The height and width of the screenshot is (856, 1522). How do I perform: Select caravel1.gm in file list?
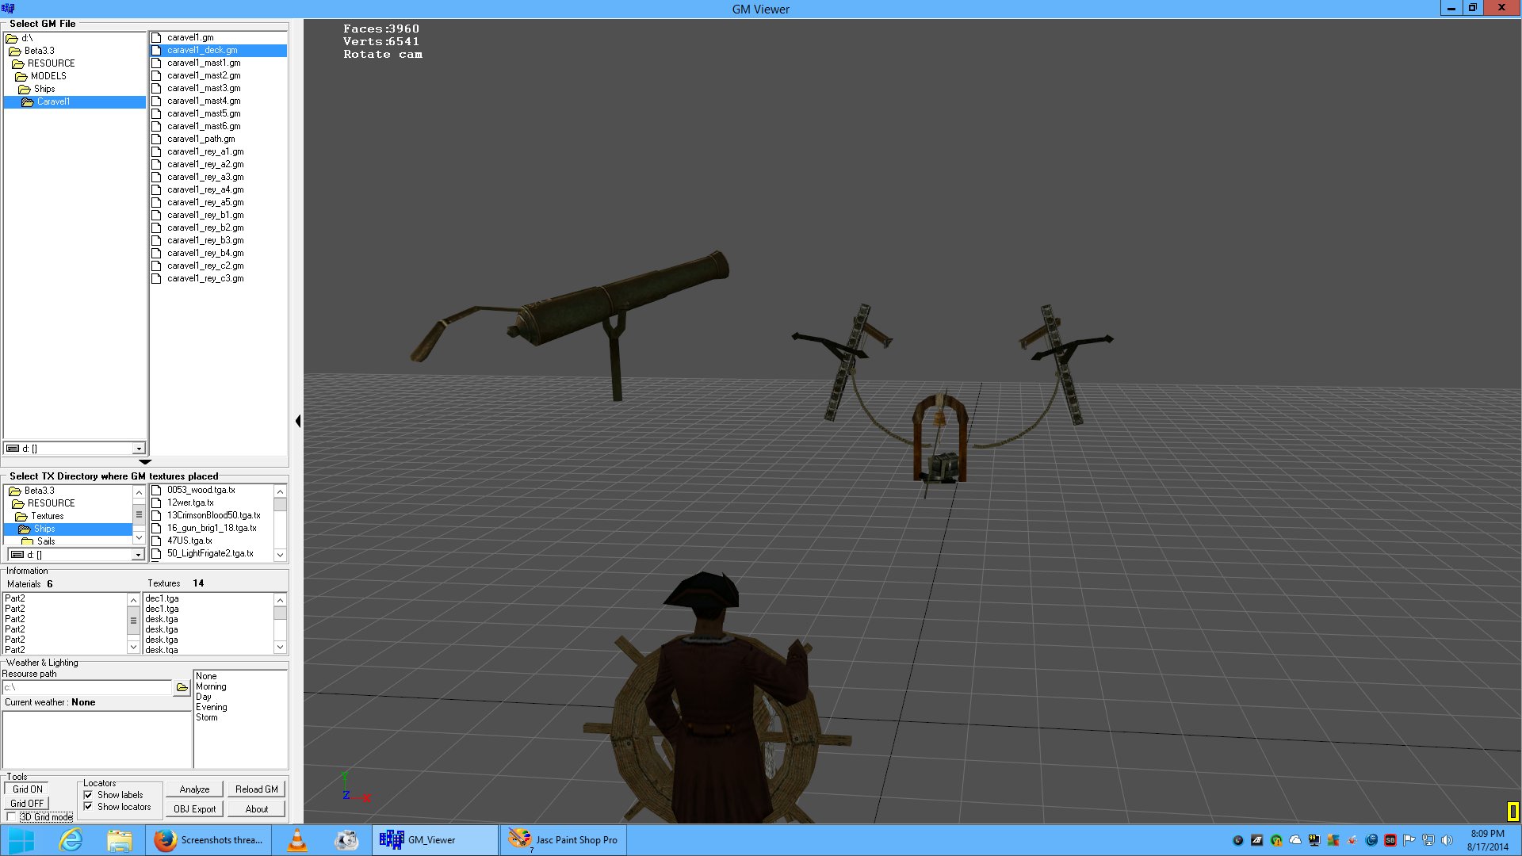(190, 38)
